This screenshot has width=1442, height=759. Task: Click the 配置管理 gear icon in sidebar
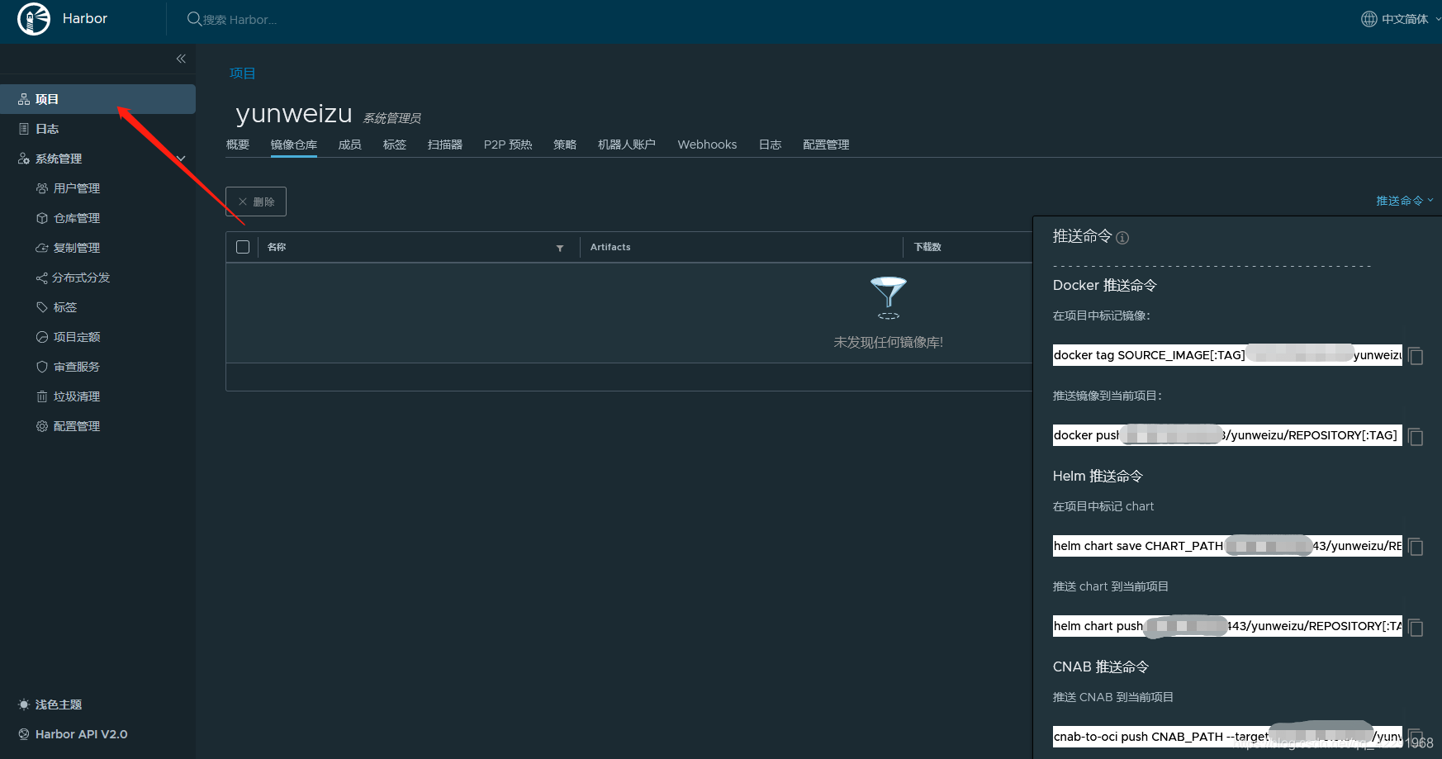[x=42, y=426]
